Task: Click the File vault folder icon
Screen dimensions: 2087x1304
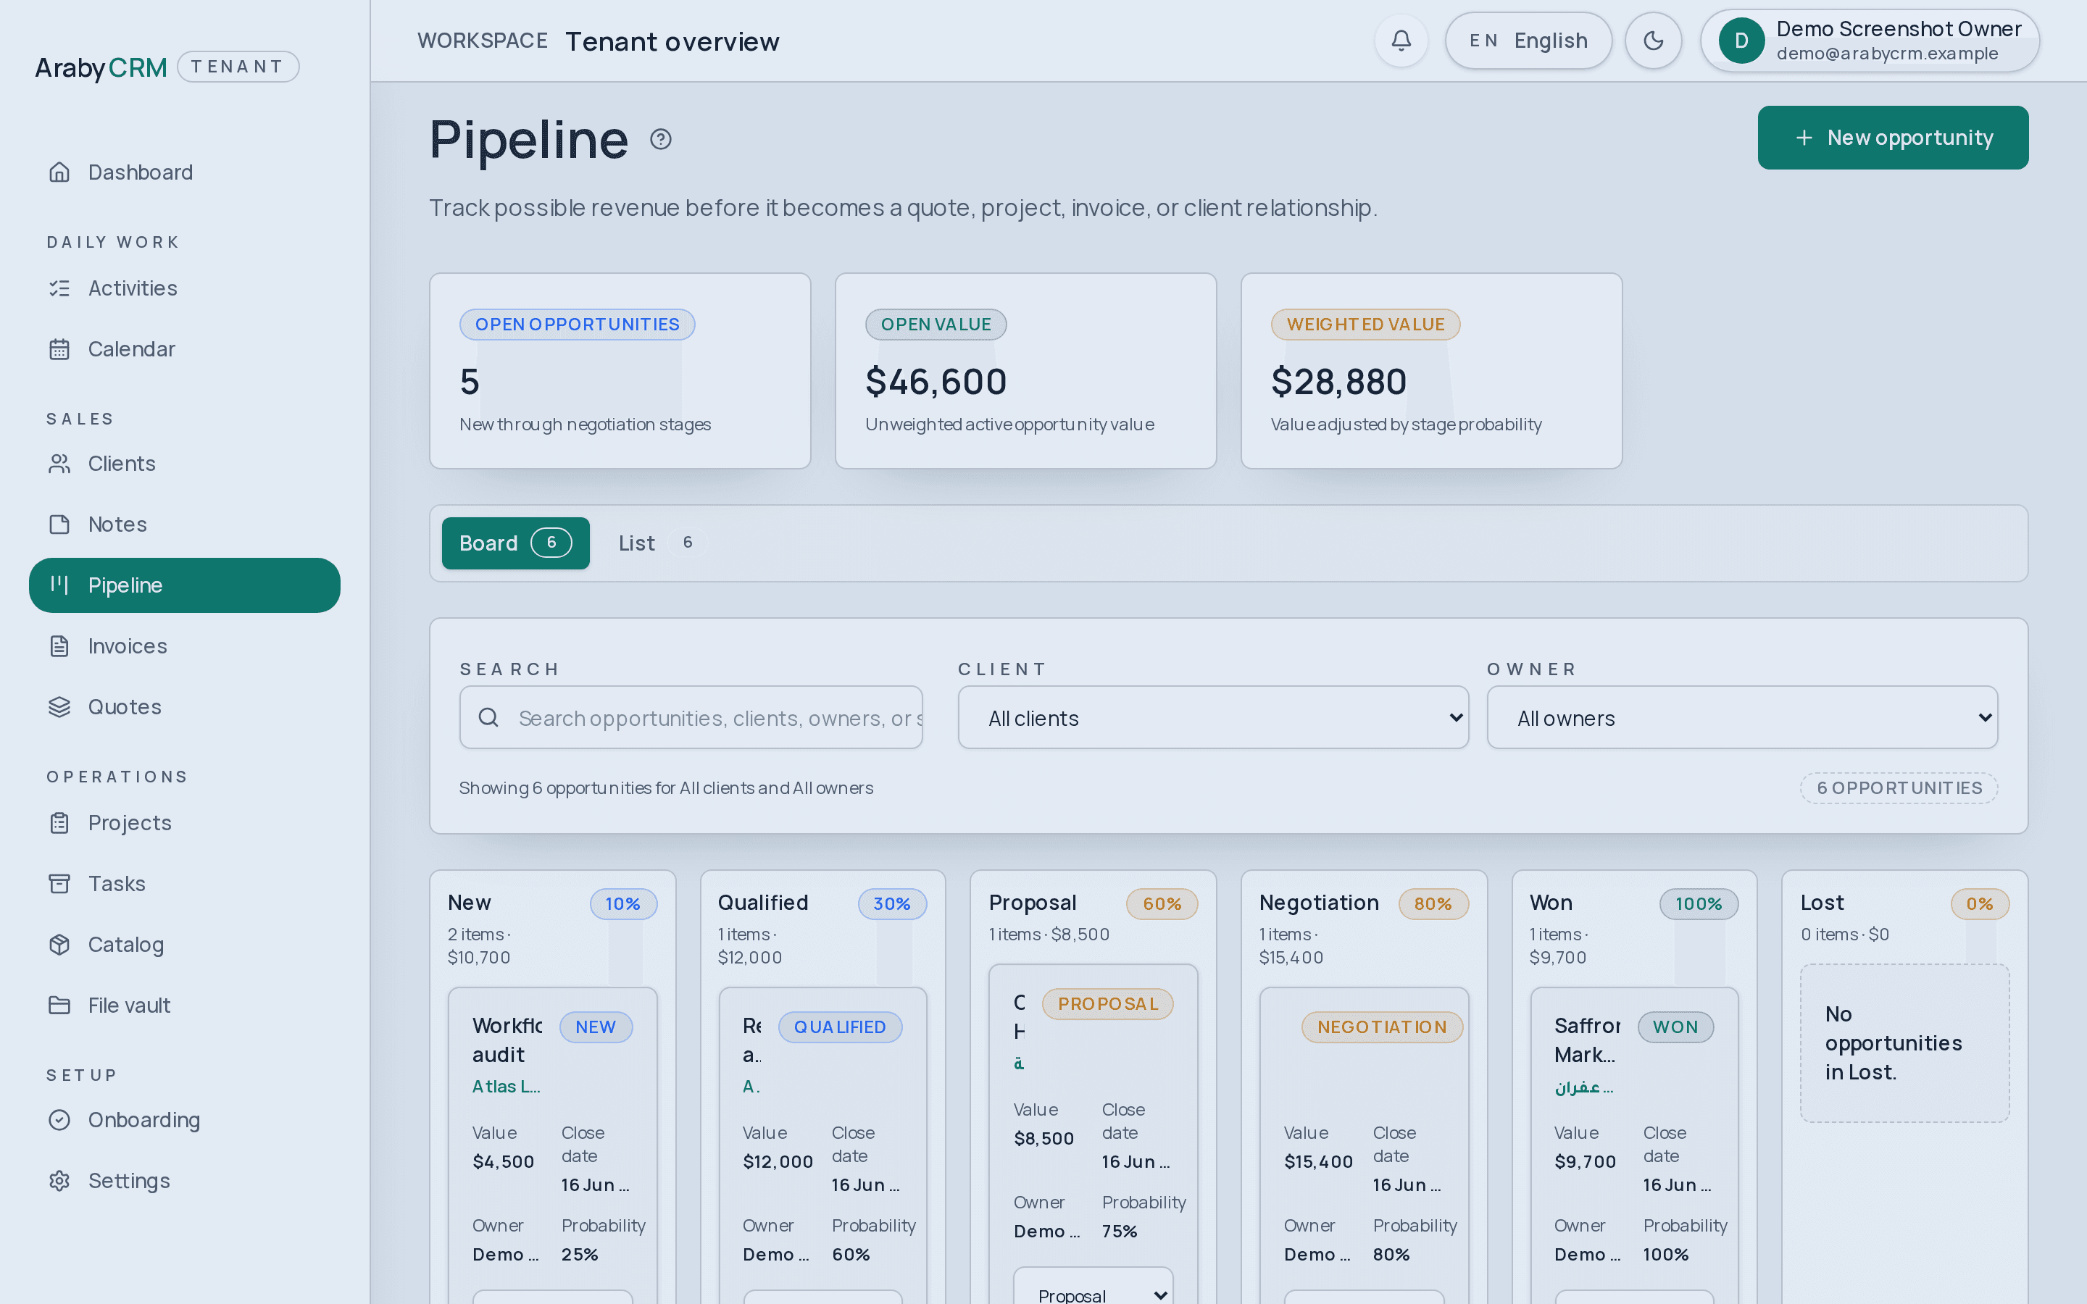Action: [59, 1006]
